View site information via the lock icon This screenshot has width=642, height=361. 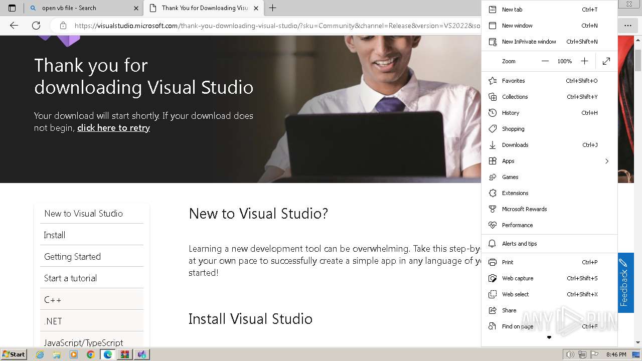(x=63, y=26)
